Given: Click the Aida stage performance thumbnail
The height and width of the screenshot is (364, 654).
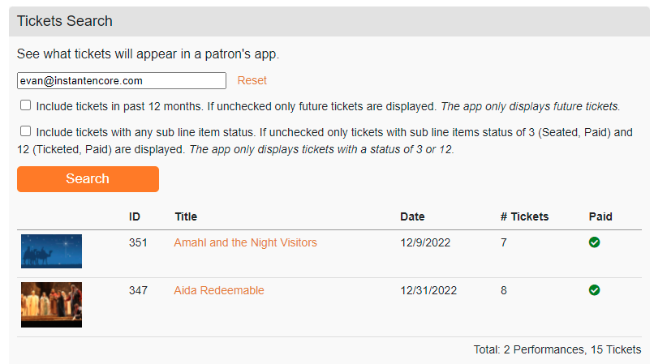Looking at the screenshot, I should point(51,305).
